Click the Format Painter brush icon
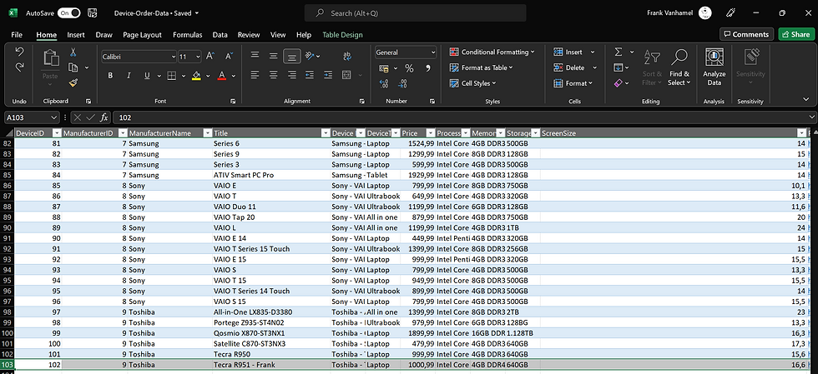Image resolution: width=818 pixels, height=374 pixels. (x=73, y=82)
